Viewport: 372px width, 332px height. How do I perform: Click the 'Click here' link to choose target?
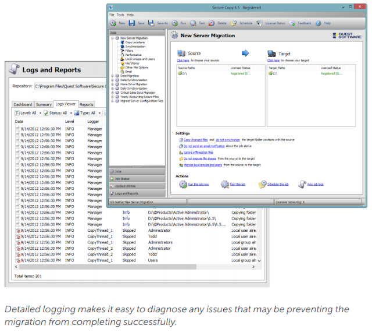273,61
